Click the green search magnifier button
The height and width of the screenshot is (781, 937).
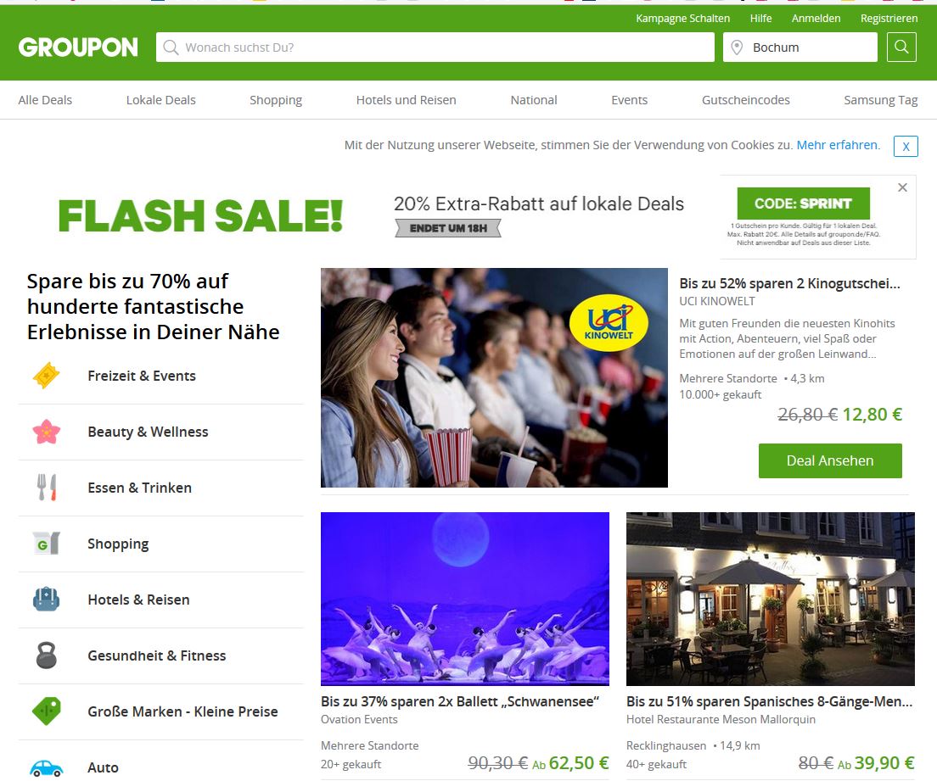[901, 47]
